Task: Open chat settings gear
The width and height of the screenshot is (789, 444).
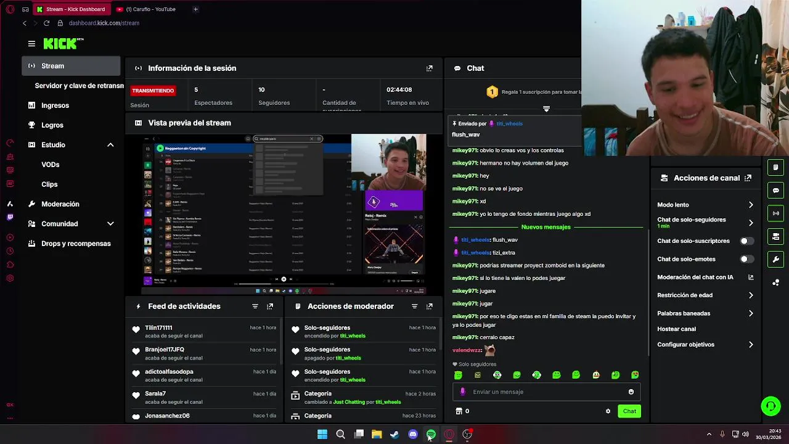Action: (608, 411)
